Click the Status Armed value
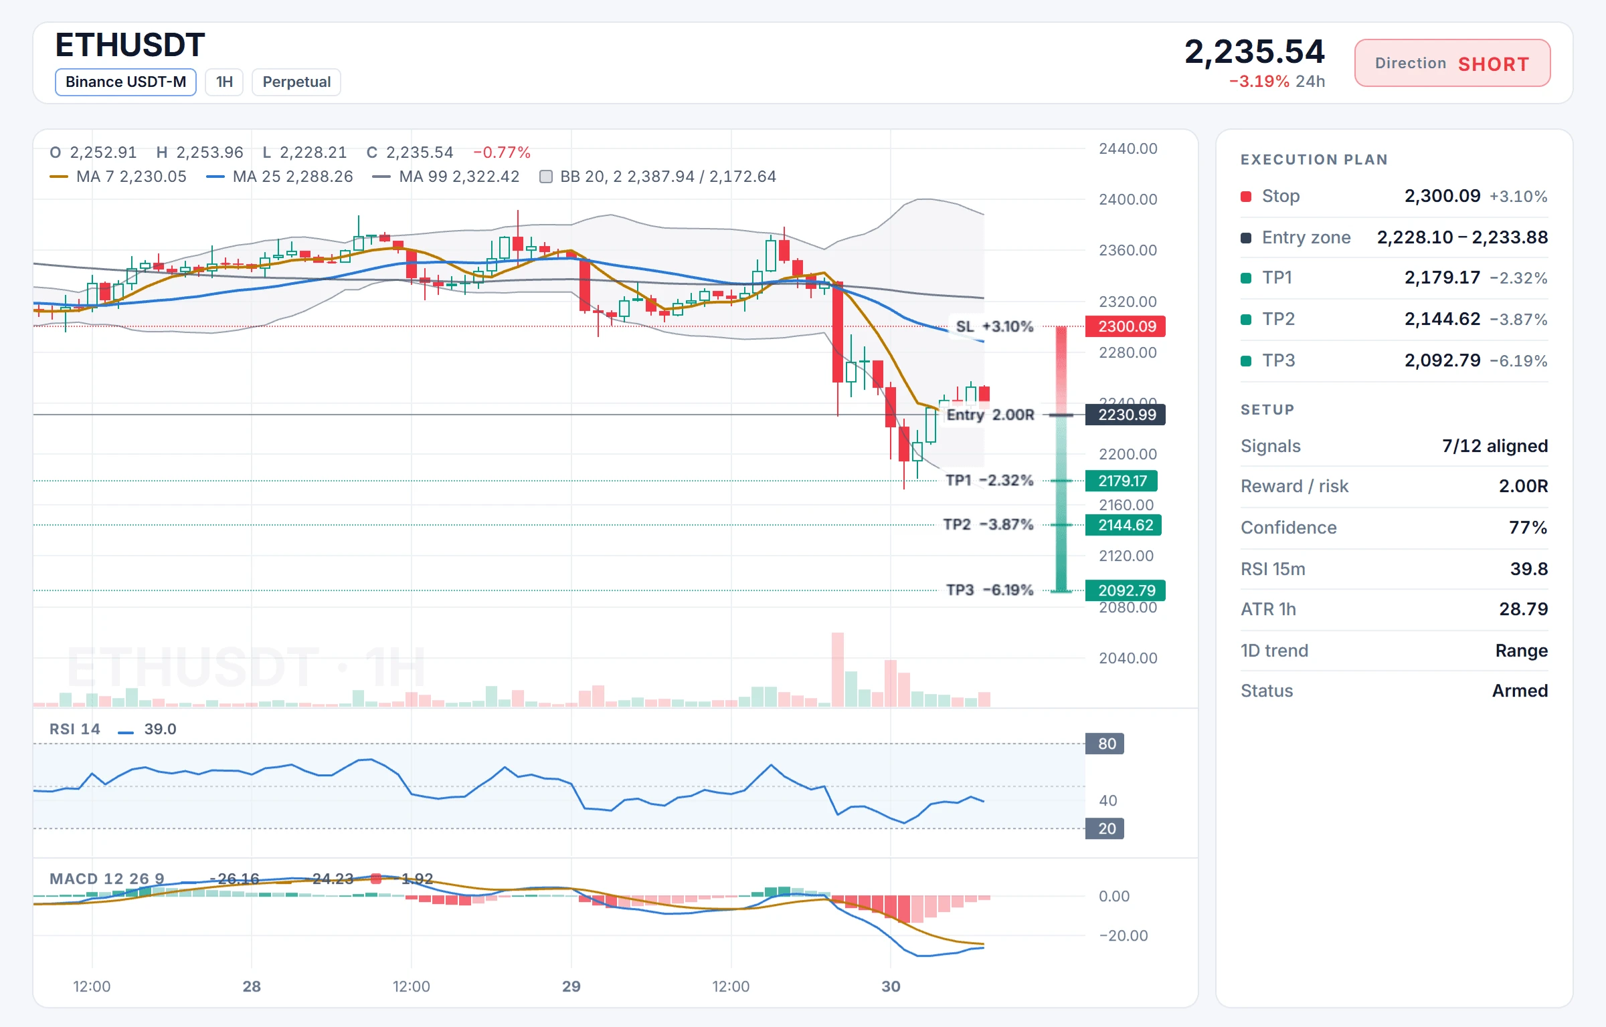 (1520, 691)
